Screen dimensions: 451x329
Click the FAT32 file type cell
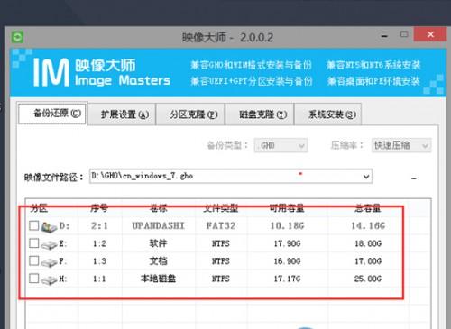[x=221, y=226]
